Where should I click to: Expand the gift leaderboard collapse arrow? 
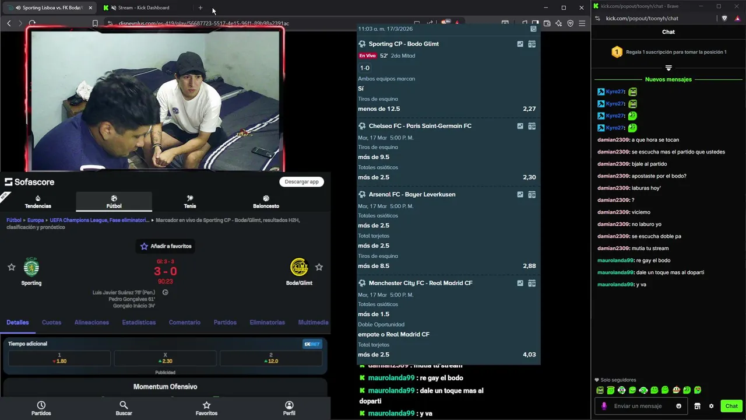point(668,68)
